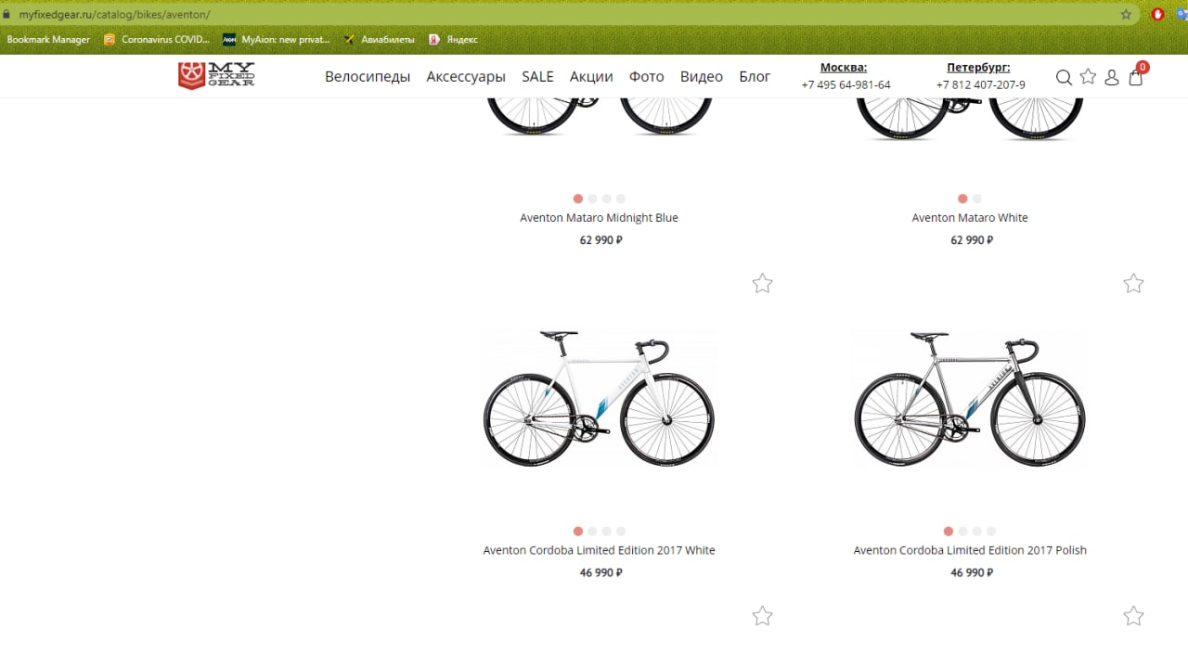
Task: Click the white Cordoba bike image
Action: (x=599, y=398)
